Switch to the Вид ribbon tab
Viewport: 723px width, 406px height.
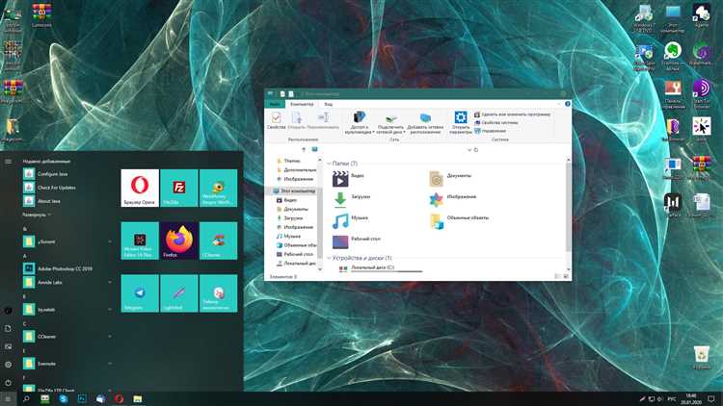tap(329, 103)
